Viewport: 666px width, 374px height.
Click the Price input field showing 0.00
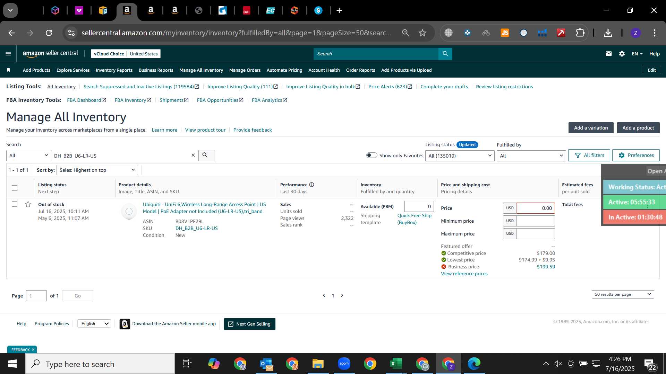pos(536,208)
